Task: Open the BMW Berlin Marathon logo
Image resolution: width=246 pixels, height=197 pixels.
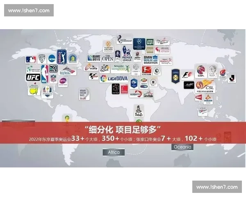Action: 150,60
